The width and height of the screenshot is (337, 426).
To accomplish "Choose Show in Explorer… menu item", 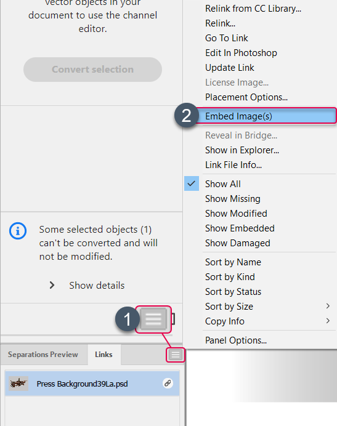I will point(242,150).
